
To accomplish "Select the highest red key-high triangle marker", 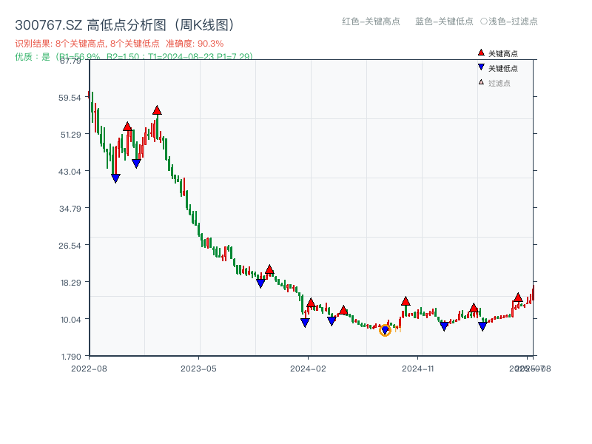I will (157, 110).
